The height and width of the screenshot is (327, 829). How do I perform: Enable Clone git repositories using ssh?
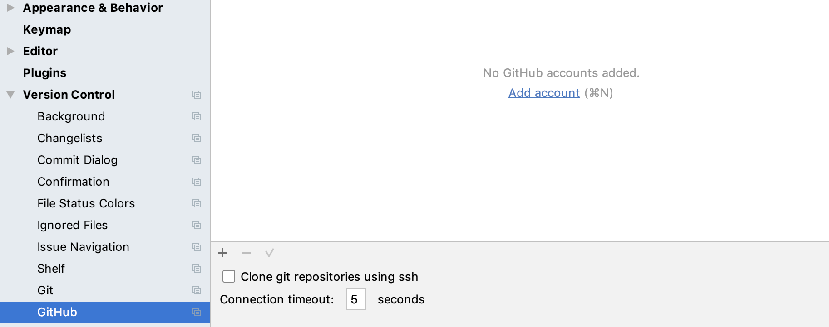pyautogui.click(x=229, y=276)
